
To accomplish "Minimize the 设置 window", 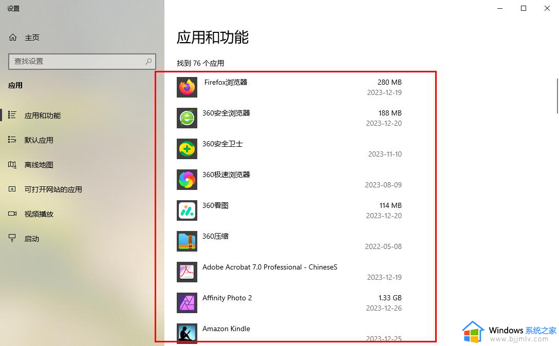I will click(x=500, y=8).
